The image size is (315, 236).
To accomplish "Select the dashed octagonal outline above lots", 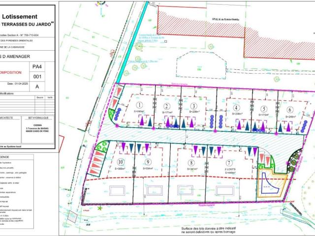I will click(x=201, y=65).
